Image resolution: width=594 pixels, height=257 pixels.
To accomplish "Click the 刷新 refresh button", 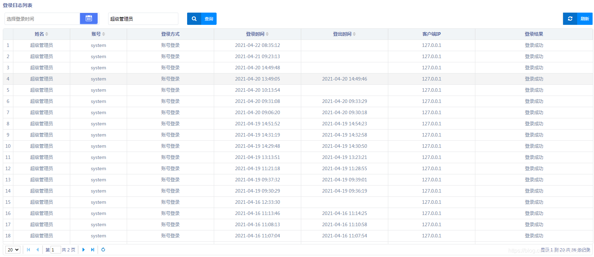I will 577,19.
